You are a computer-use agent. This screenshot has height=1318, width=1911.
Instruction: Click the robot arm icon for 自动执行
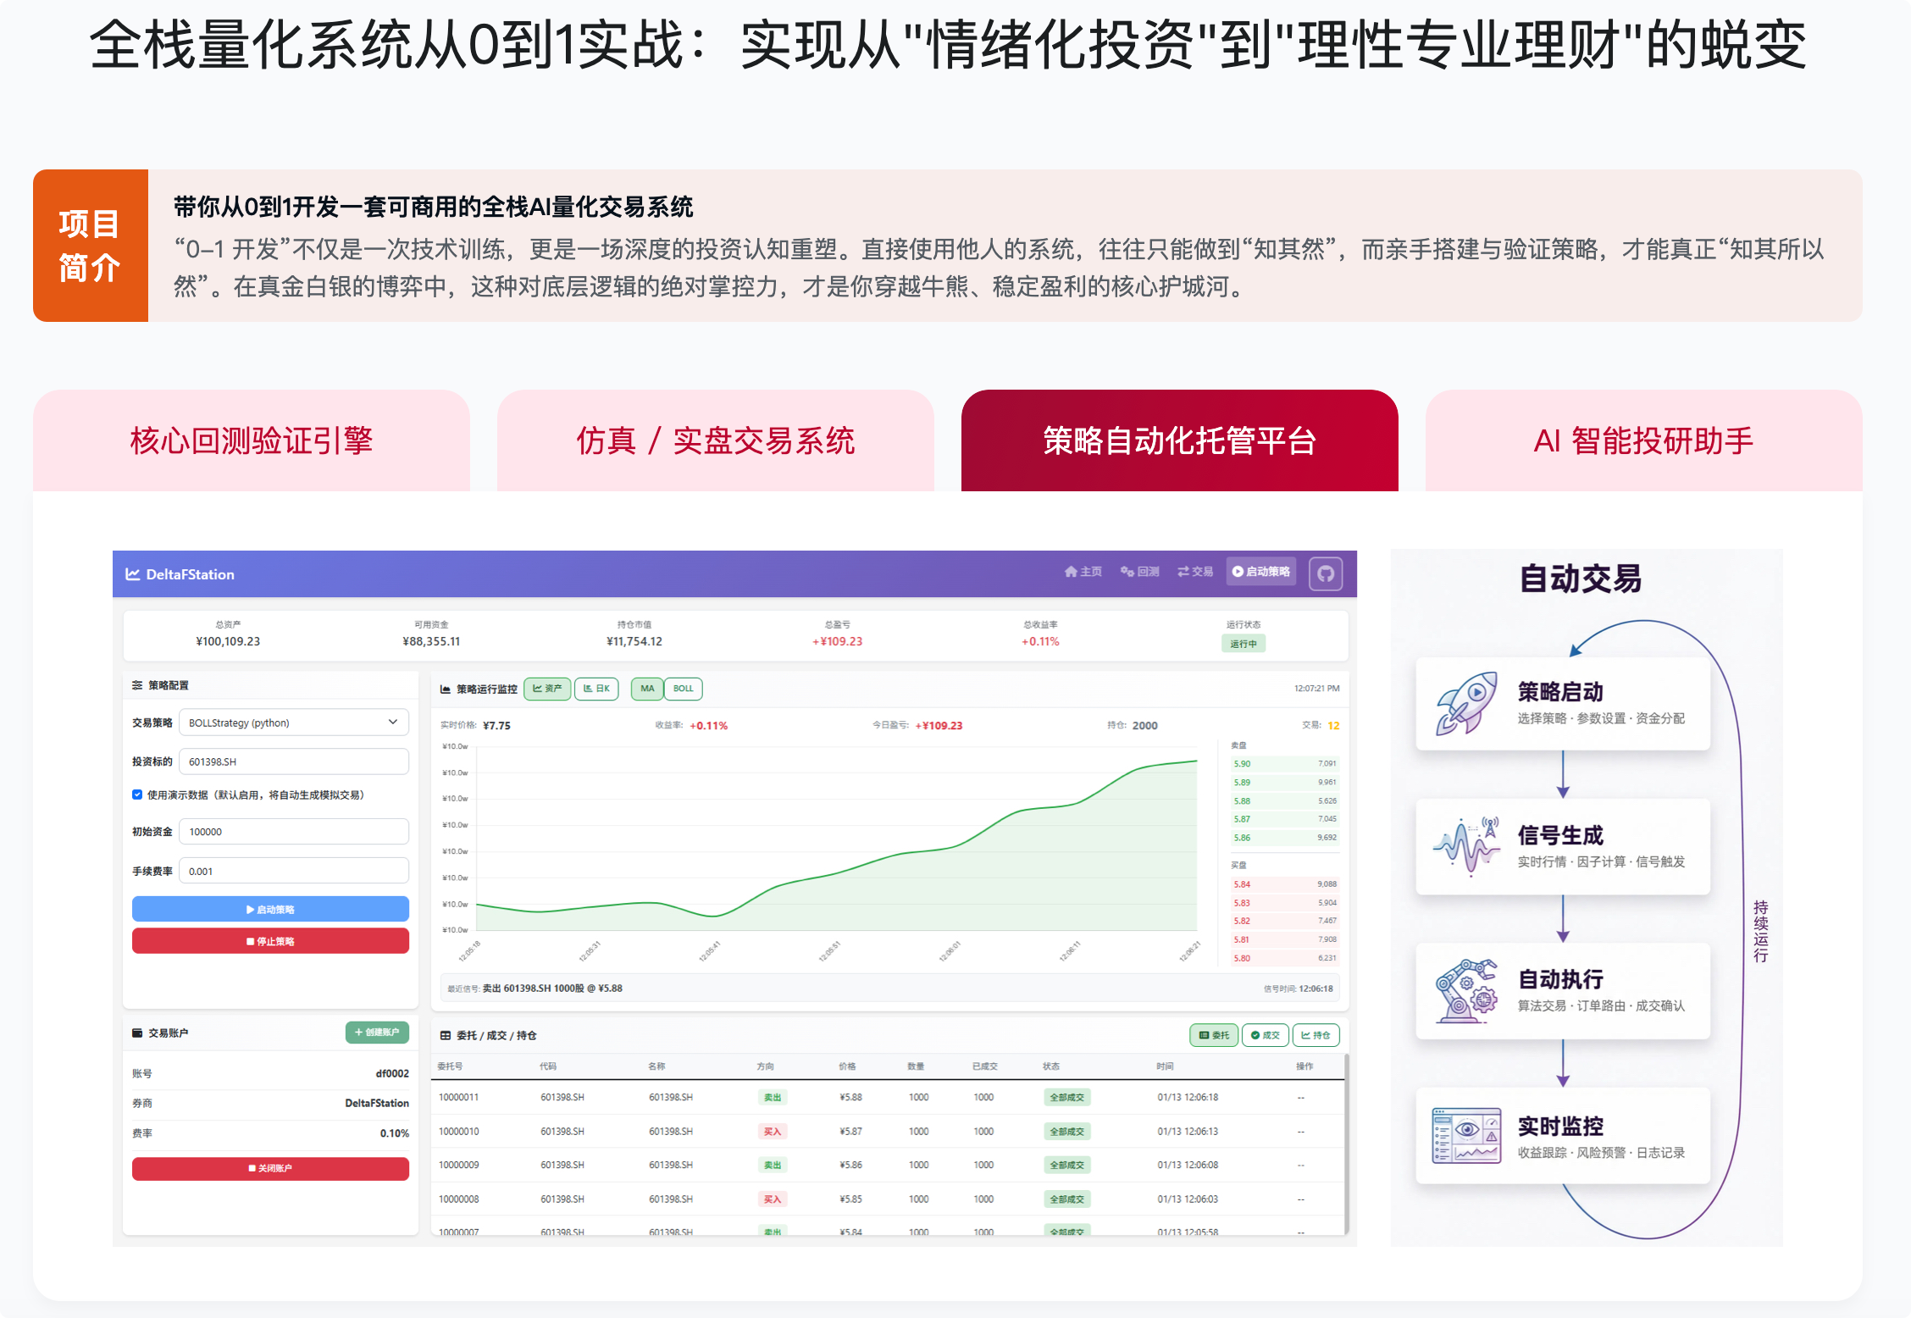1466,990
